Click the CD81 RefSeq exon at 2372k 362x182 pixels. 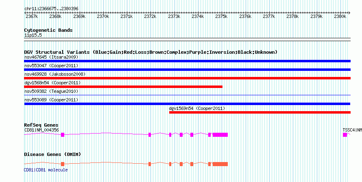click(150, 135)
